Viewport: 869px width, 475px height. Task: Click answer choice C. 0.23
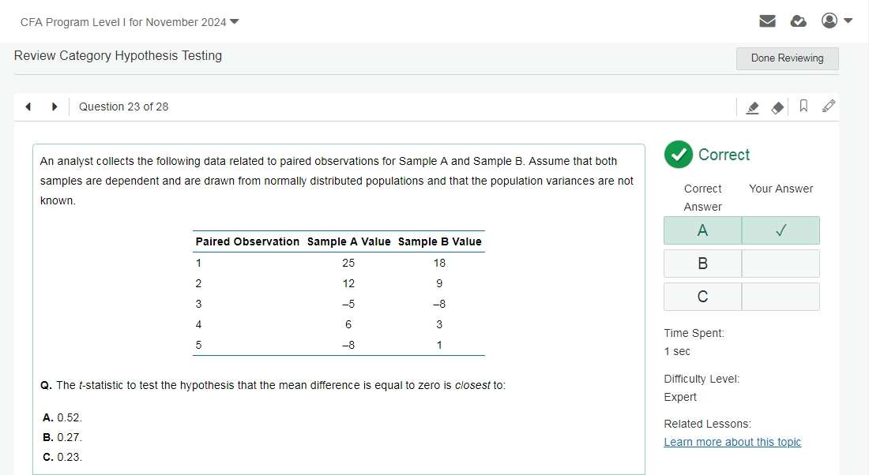(x=62, y=457)
